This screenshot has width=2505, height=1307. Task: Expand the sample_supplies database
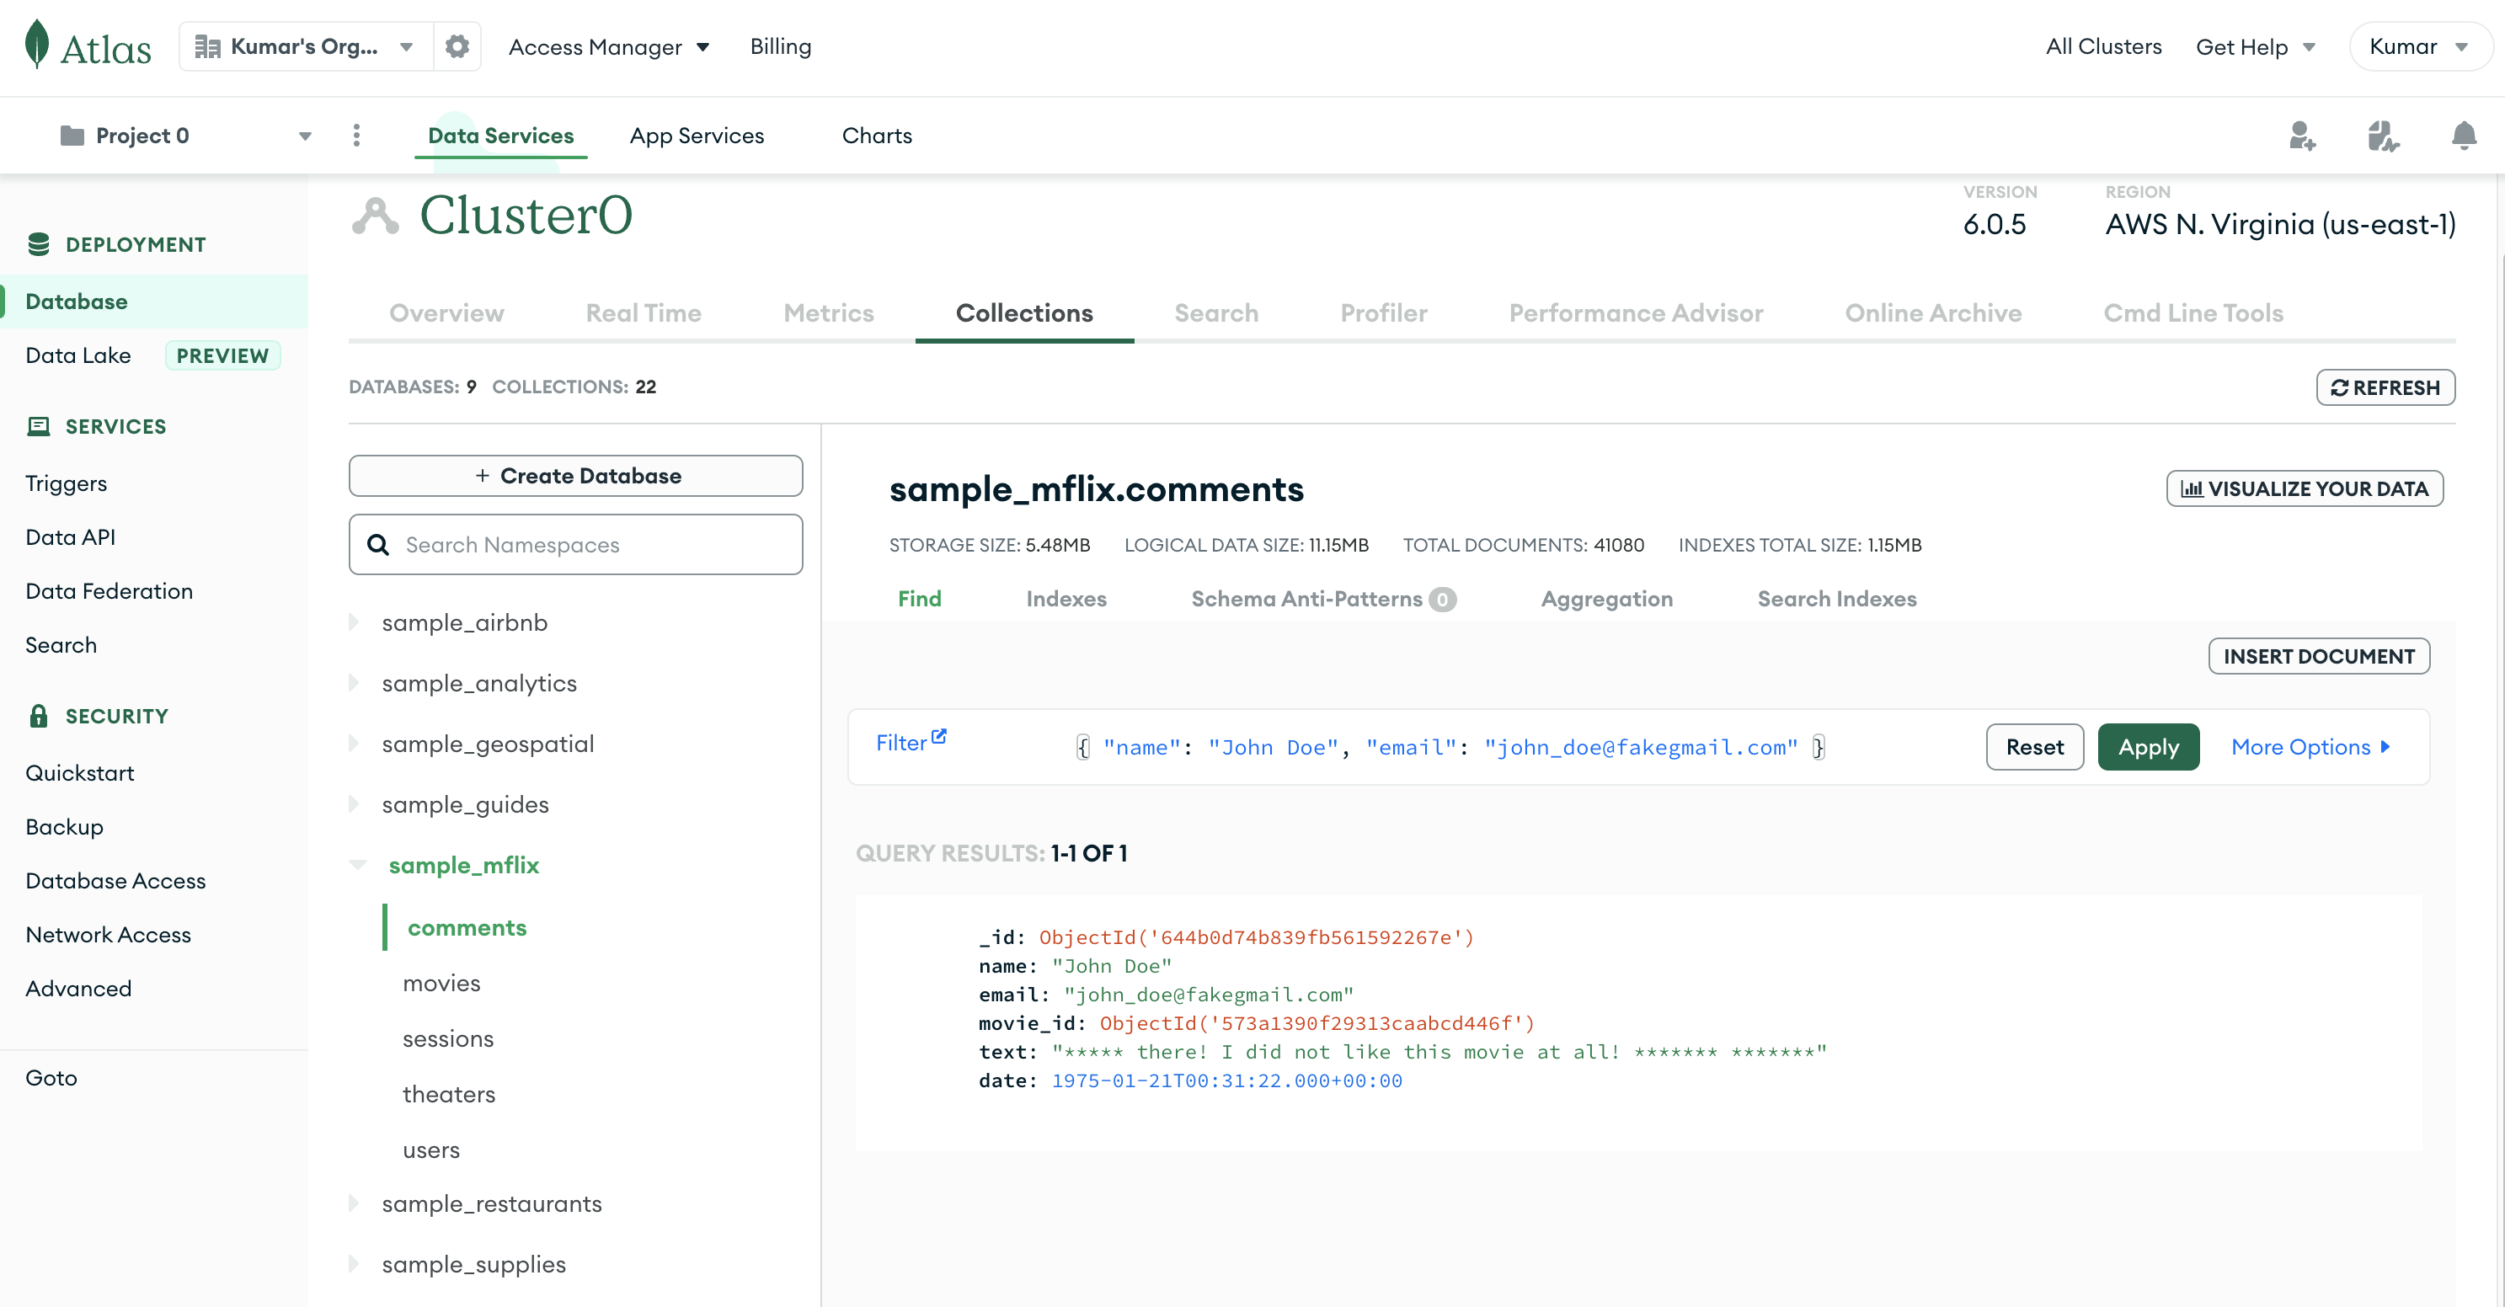(x=354, y=1263)
